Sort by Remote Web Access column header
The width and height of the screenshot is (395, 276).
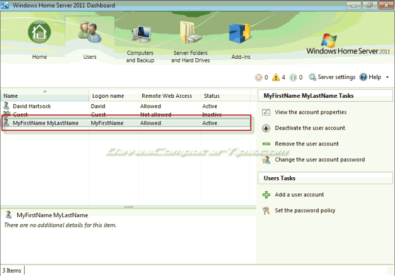[x=170, y=96]
